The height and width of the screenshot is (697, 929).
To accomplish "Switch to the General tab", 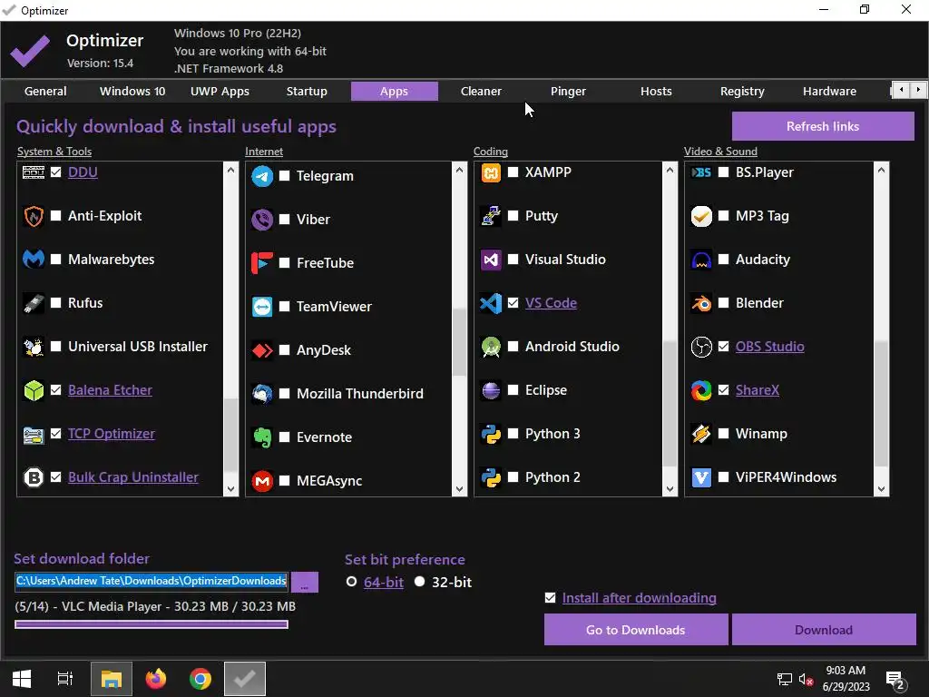I will 45,92.
